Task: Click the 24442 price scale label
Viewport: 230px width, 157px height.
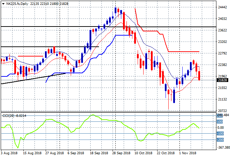Action: pyautogui.click(x=222, y=7)
